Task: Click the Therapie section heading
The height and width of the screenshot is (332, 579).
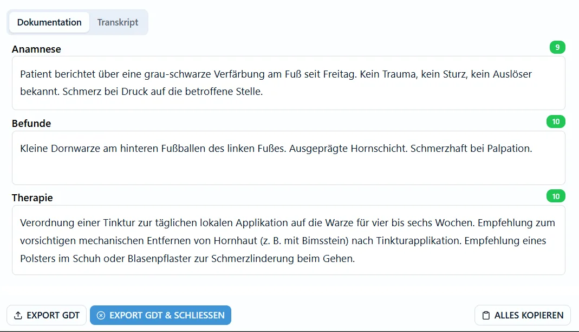Action: click(x=32, y=198)
